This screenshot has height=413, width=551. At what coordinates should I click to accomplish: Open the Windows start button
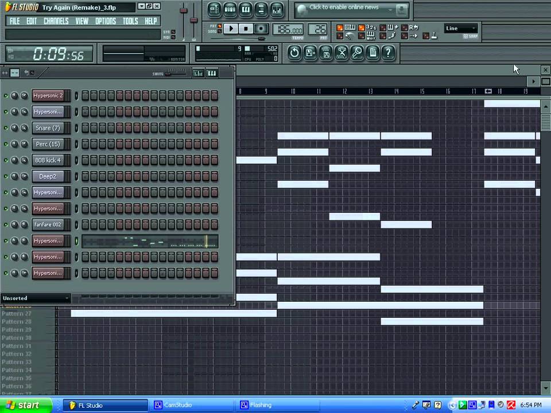point(26,405)
